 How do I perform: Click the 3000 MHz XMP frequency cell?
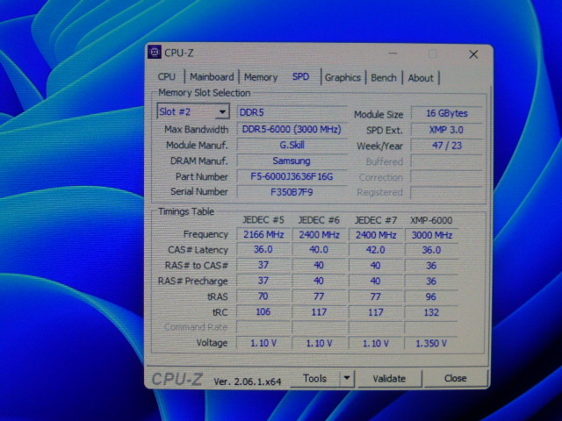(x=431, y=235)
